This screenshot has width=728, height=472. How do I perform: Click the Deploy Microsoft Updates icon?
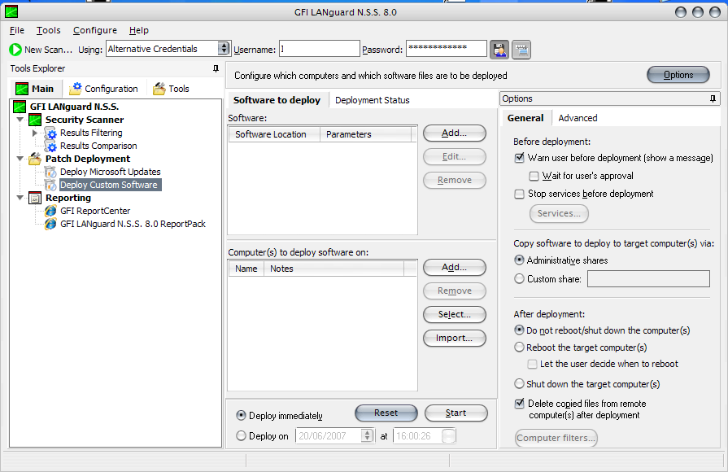point(50,172)
